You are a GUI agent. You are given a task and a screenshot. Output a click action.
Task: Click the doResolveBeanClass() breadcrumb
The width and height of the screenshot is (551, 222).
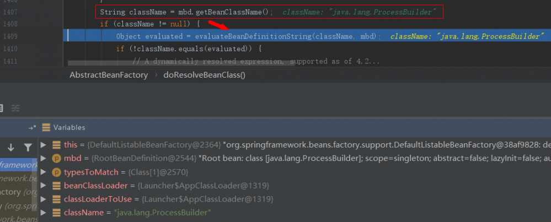[204, 75]
